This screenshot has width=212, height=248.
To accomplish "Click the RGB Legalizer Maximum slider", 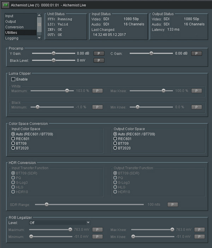I will point(51,230).
